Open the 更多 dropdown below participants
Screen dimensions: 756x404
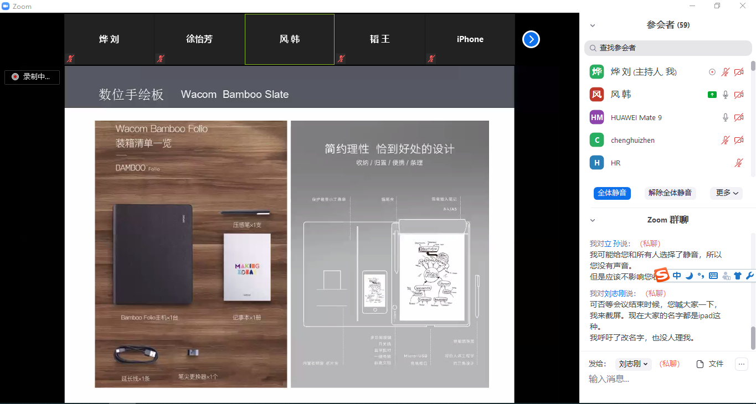point(727,193)
